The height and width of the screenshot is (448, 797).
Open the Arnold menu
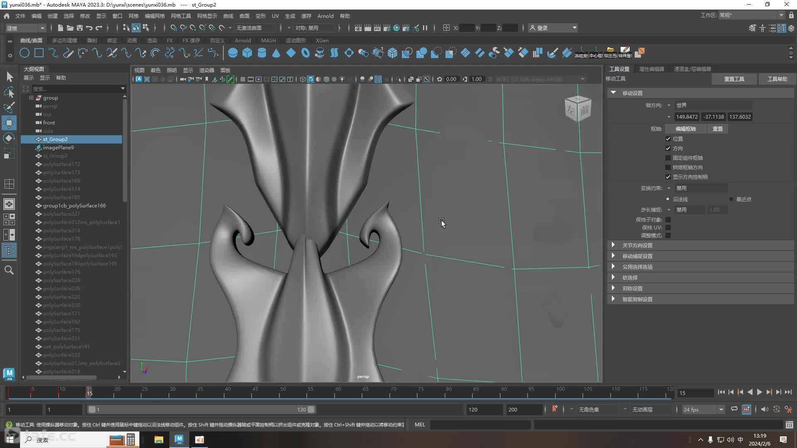pos(325,16)
